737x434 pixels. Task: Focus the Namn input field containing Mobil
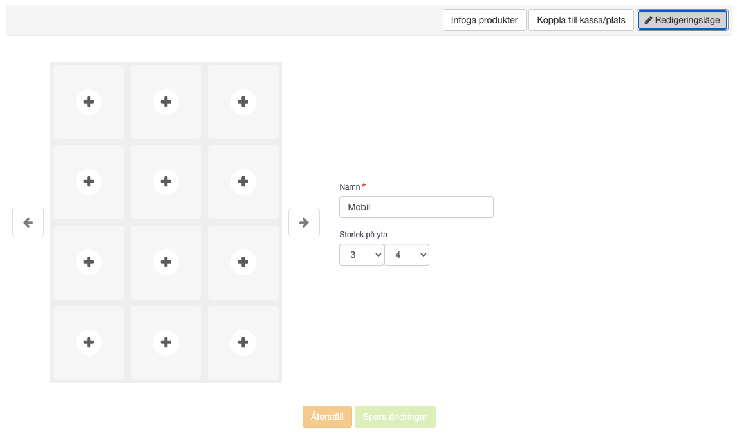click(416, 207)
